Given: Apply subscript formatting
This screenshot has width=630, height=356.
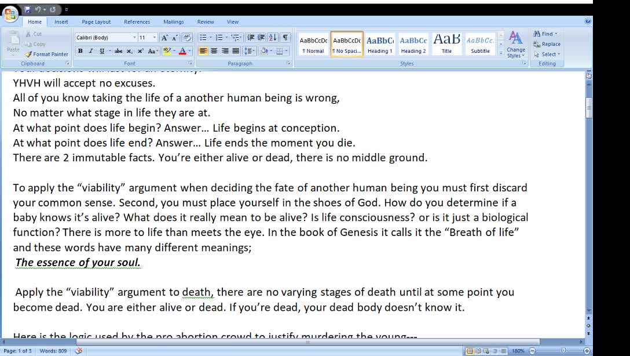Looking at the screenshot, I should coord(129,51).
